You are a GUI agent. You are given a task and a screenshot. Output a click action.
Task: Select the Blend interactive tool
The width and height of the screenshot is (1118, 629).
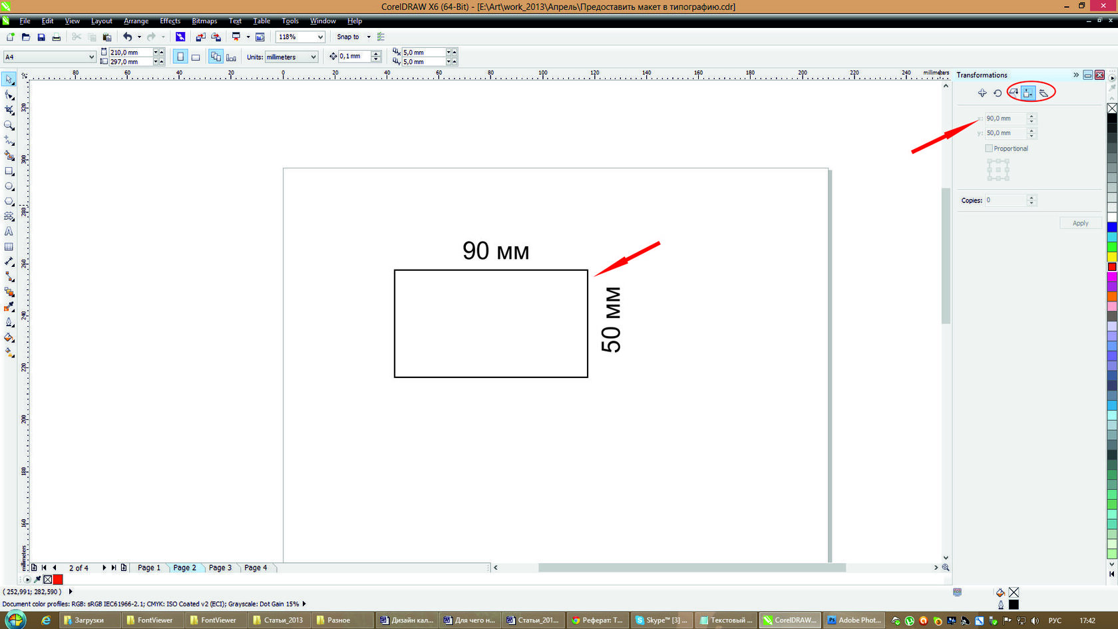(x=9, y=292)
